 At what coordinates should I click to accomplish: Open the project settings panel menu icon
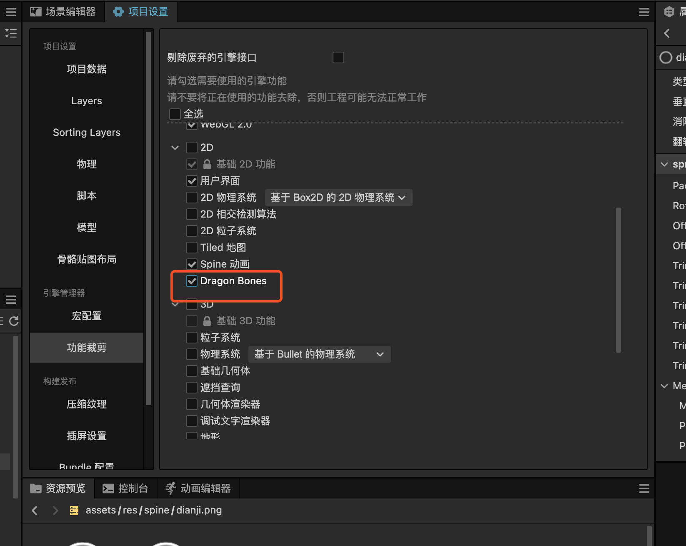644,12
